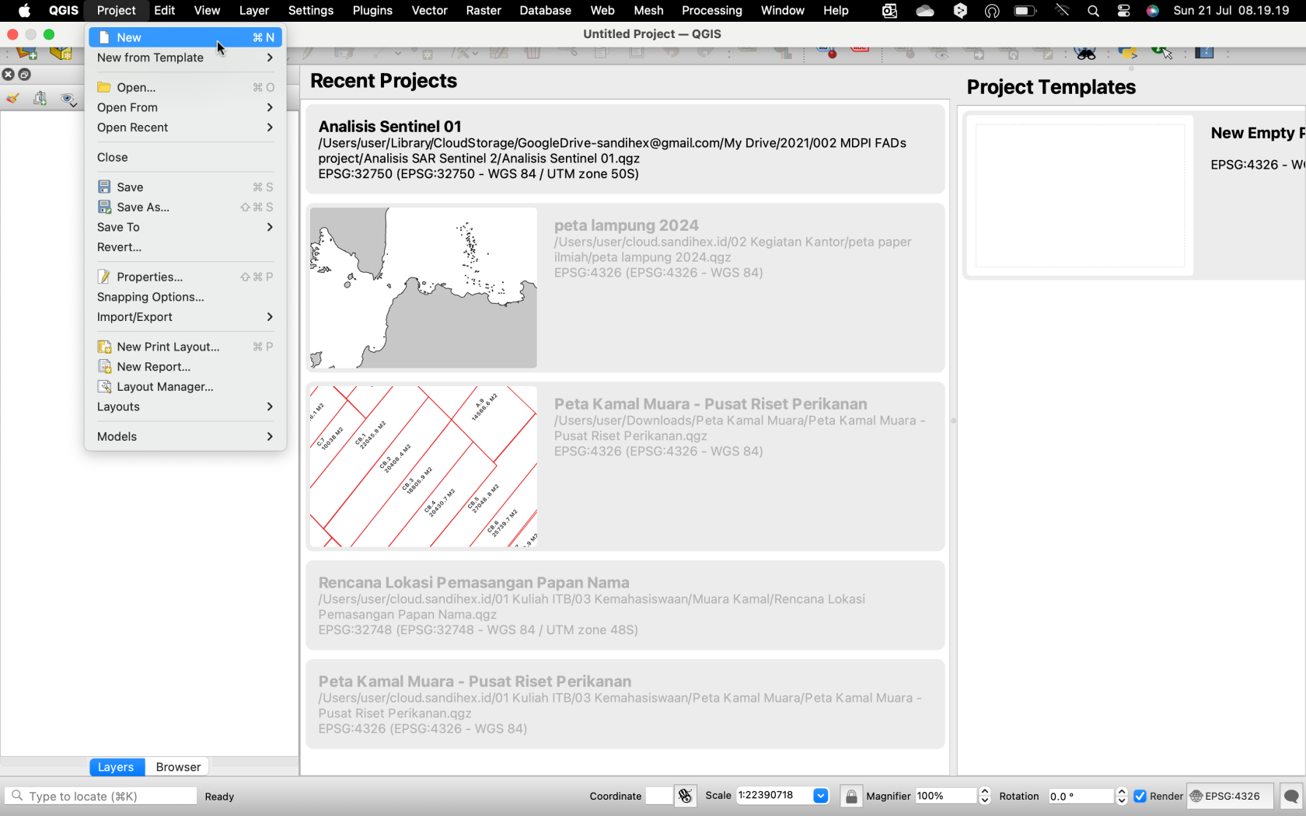The image size is (1306, 816).
Task: Click the red abc label toolbar icon
Action: point(860,51)
